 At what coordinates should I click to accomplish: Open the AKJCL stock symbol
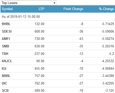click(x=7, y=61)
